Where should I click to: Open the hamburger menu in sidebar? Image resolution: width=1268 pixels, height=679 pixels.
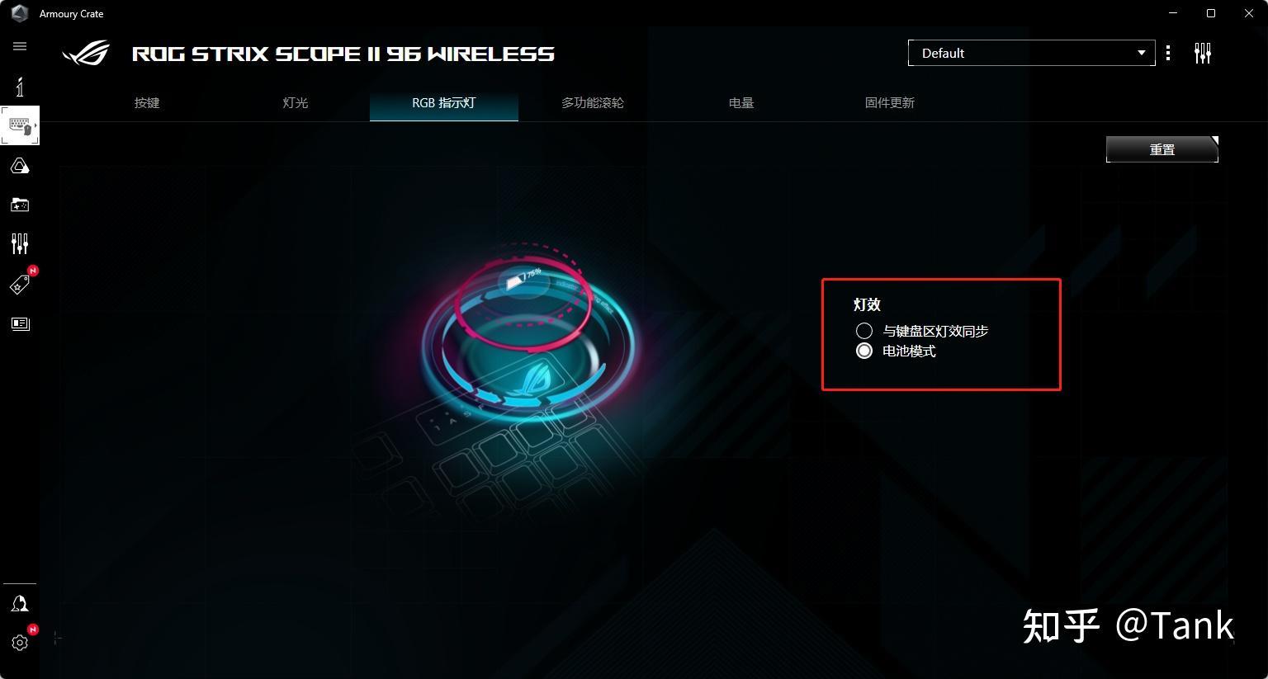20,46
